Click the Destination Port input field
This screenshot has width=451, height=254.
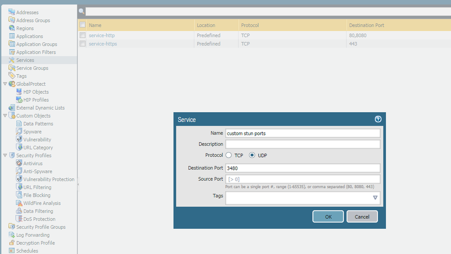(302, 168)
